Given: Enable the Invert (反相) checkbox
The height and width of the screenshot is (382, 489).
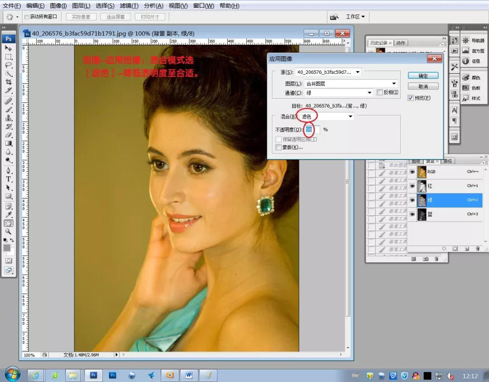Looking at the screenshot, I should coord(380,92).
